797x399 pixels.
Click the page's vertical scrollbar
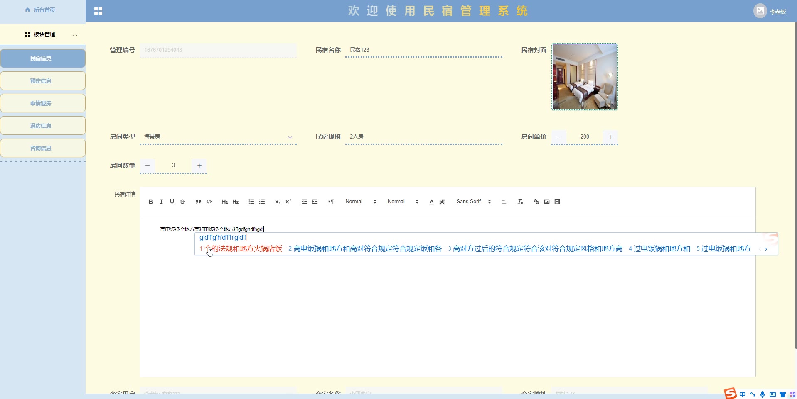click(795, 185)
